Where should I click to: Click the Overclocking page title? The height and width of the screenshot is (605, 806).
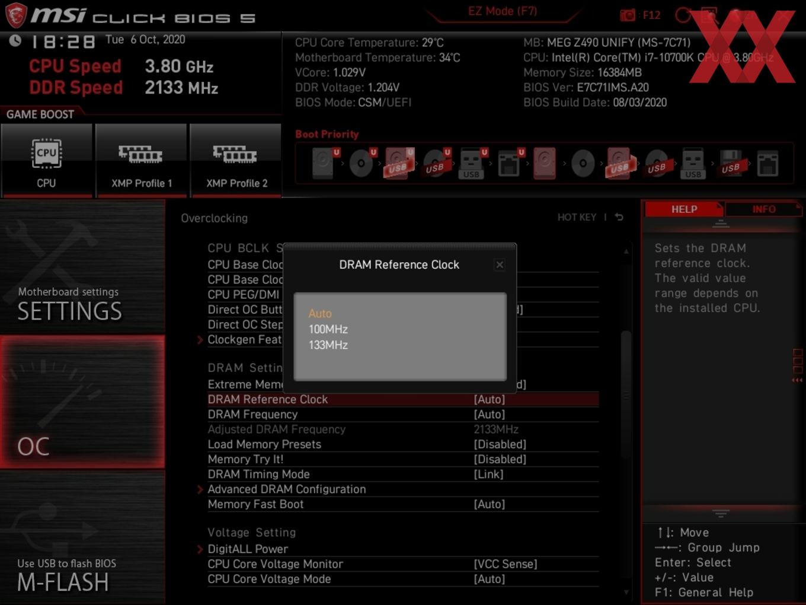click(215, 218)
